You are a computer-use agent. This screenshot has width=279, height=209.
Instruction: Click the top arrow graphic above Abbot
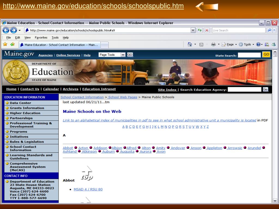click(x=87, y=173)
